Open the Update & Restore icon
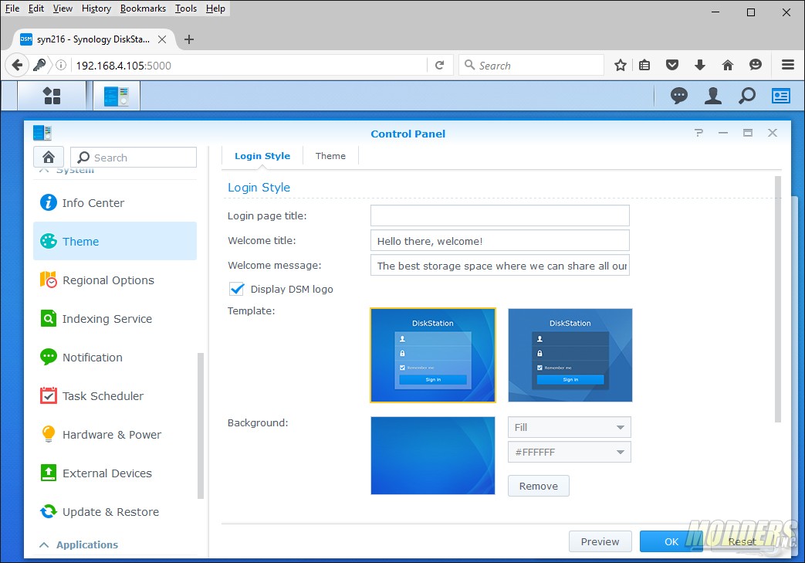The image size is (805, 563). coord(49,511)
